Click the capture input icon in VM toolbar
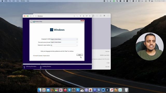This screenshot has height=93, width=166. 74,16
